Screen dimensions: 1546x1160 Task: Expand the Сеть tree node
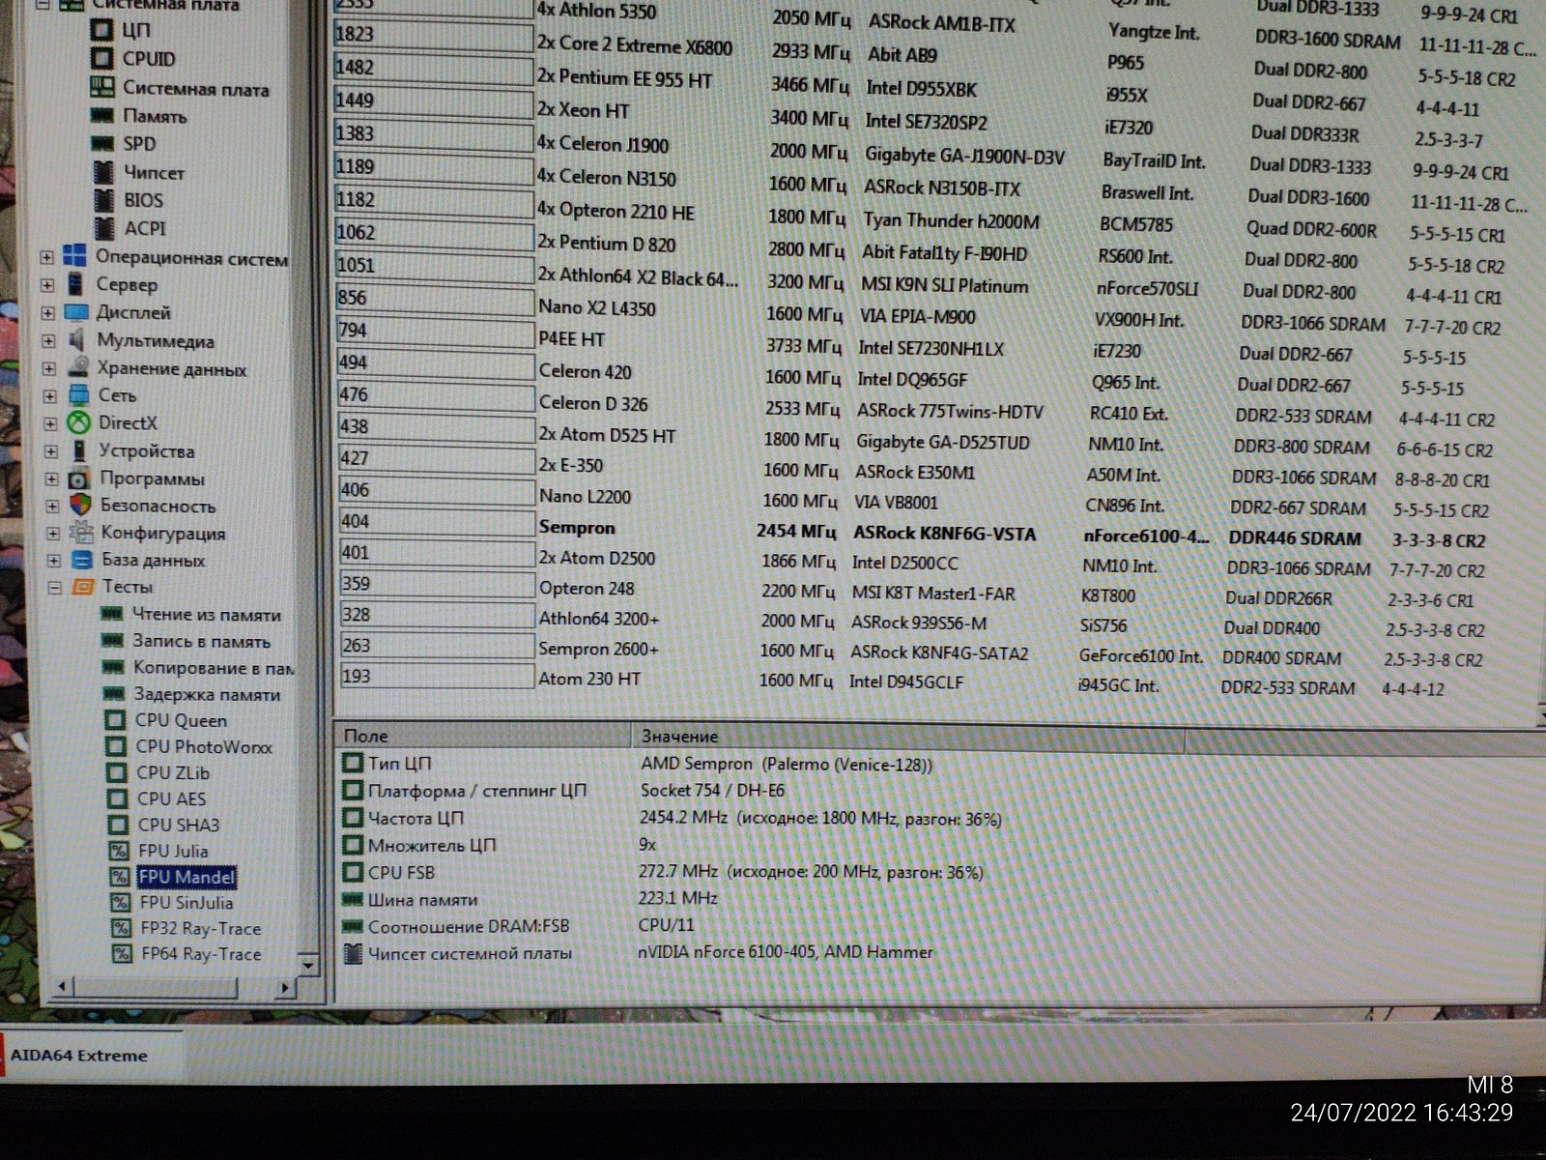point(50,396)
